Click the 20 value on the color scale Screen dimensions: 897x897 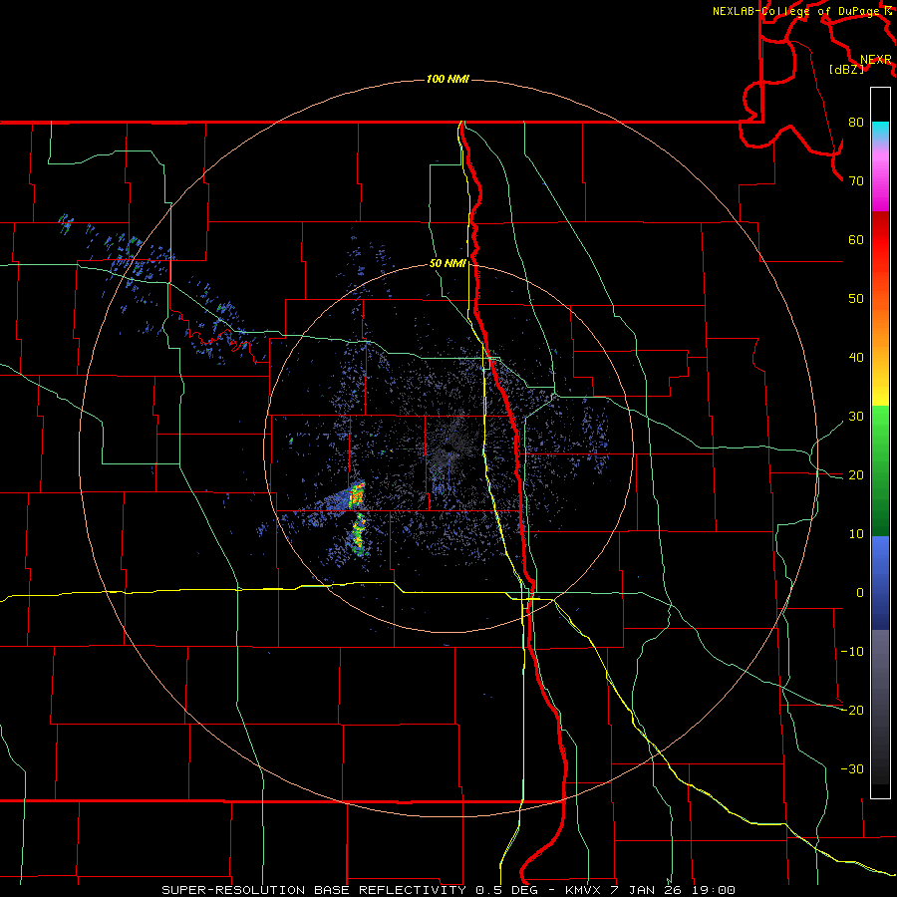tap(856, 474)
